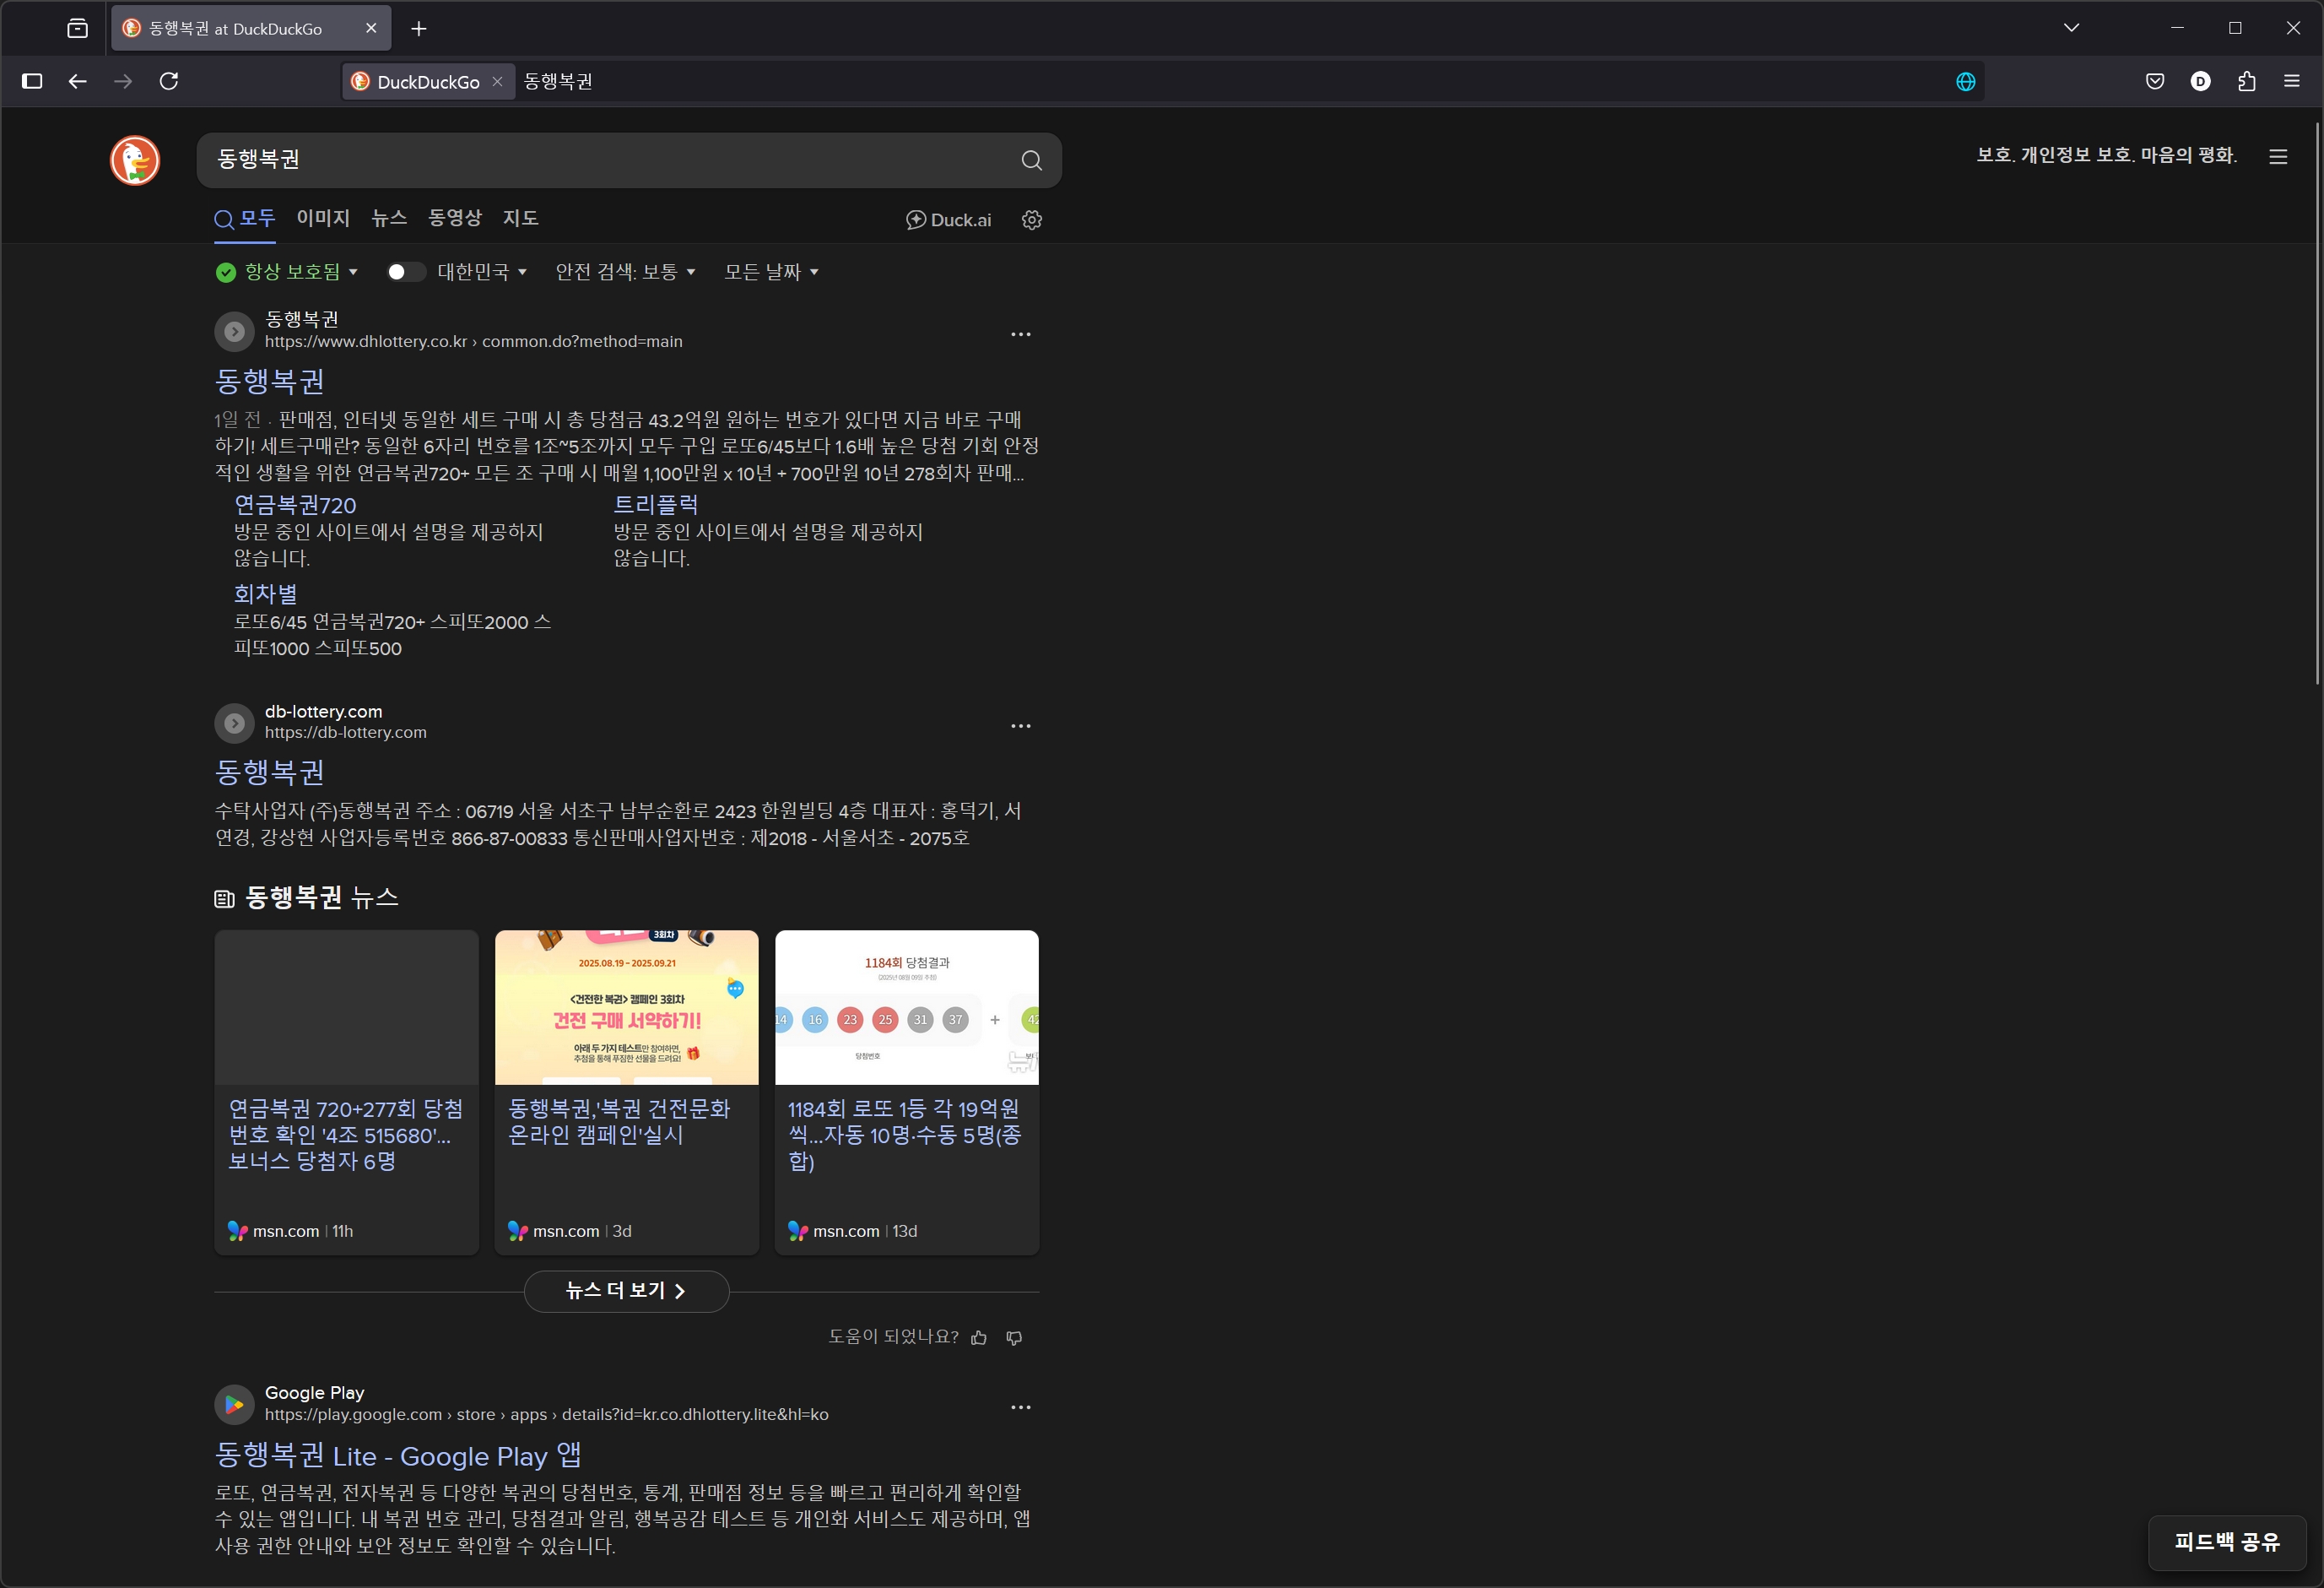Open the 건전 구매 서약하기 news thumbnail
2324x1588 pixels.
627,1008
